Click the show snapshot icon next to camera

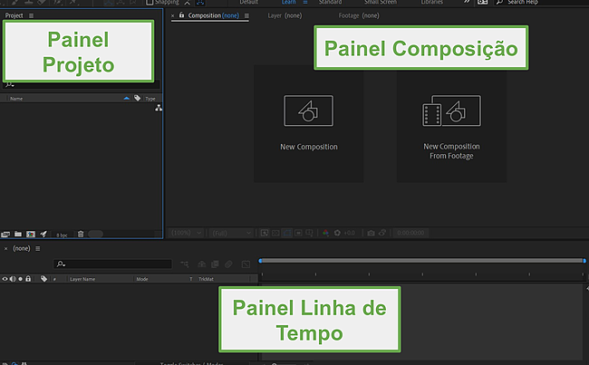pos(382,233)
